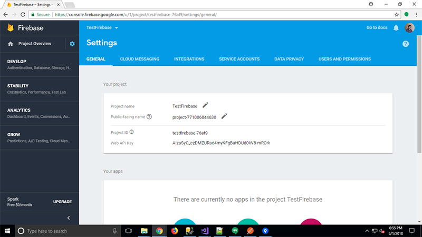422x237 pixels.
Task: Collapse the sidebar with chevron arrow
Action: [x=68, y=218]
